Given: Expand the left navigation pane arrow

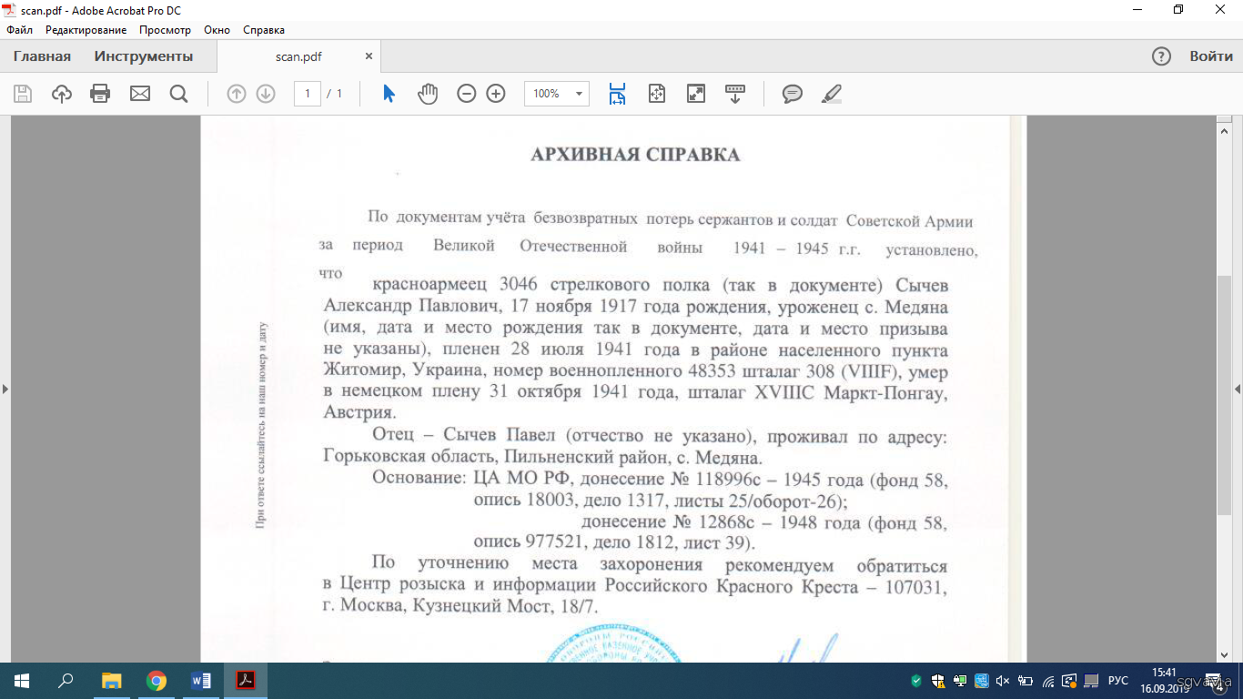Looking at the screenshot, I should click(5, 390).
